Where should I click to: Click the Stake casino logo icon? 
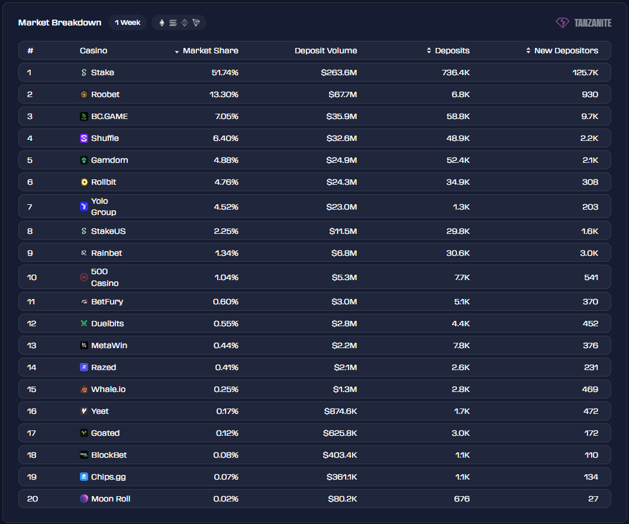pos(84,73)
